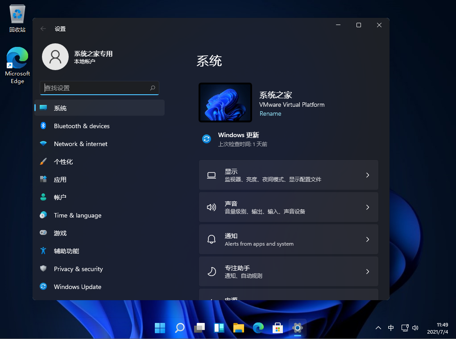Click the Privacy & security shield icon
The height and width of the screenshot is (339, 456).
(43, 268)
